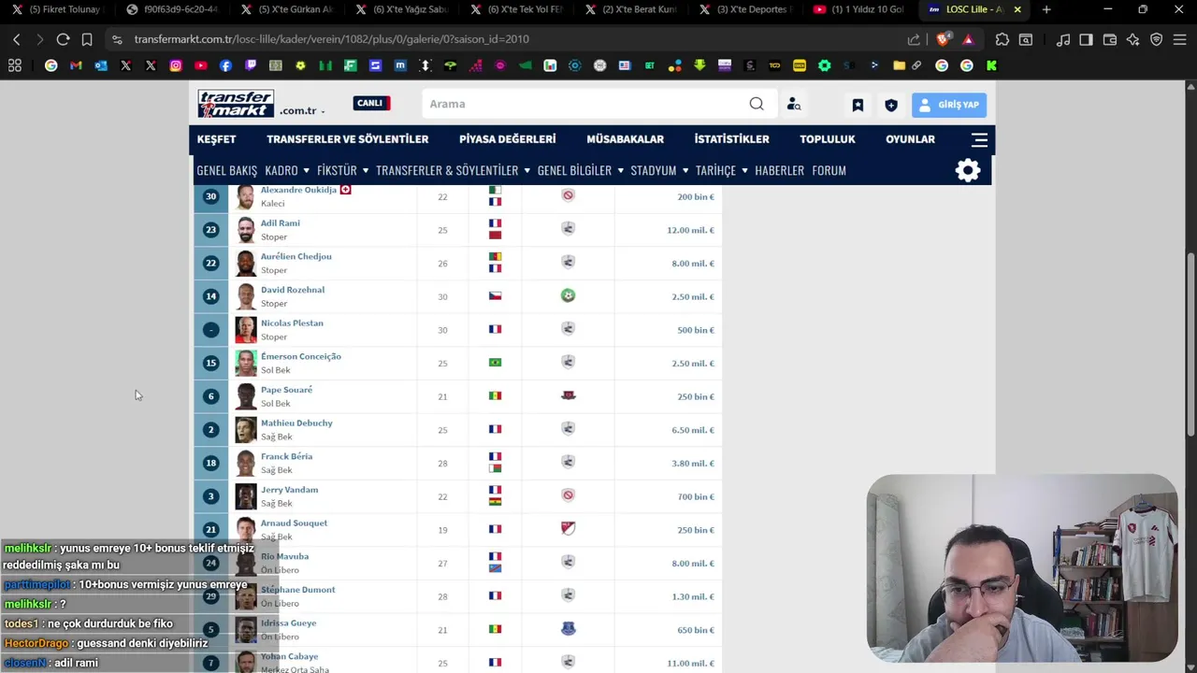
Task: Open KEŞFET main menu item
Action: 216,139
